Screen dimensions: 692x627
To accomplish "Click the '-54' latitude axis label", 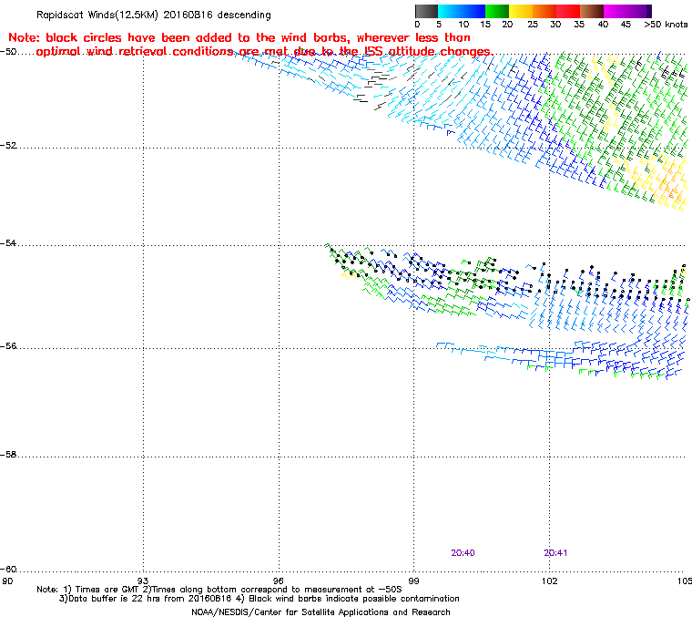I will (8, 243).
